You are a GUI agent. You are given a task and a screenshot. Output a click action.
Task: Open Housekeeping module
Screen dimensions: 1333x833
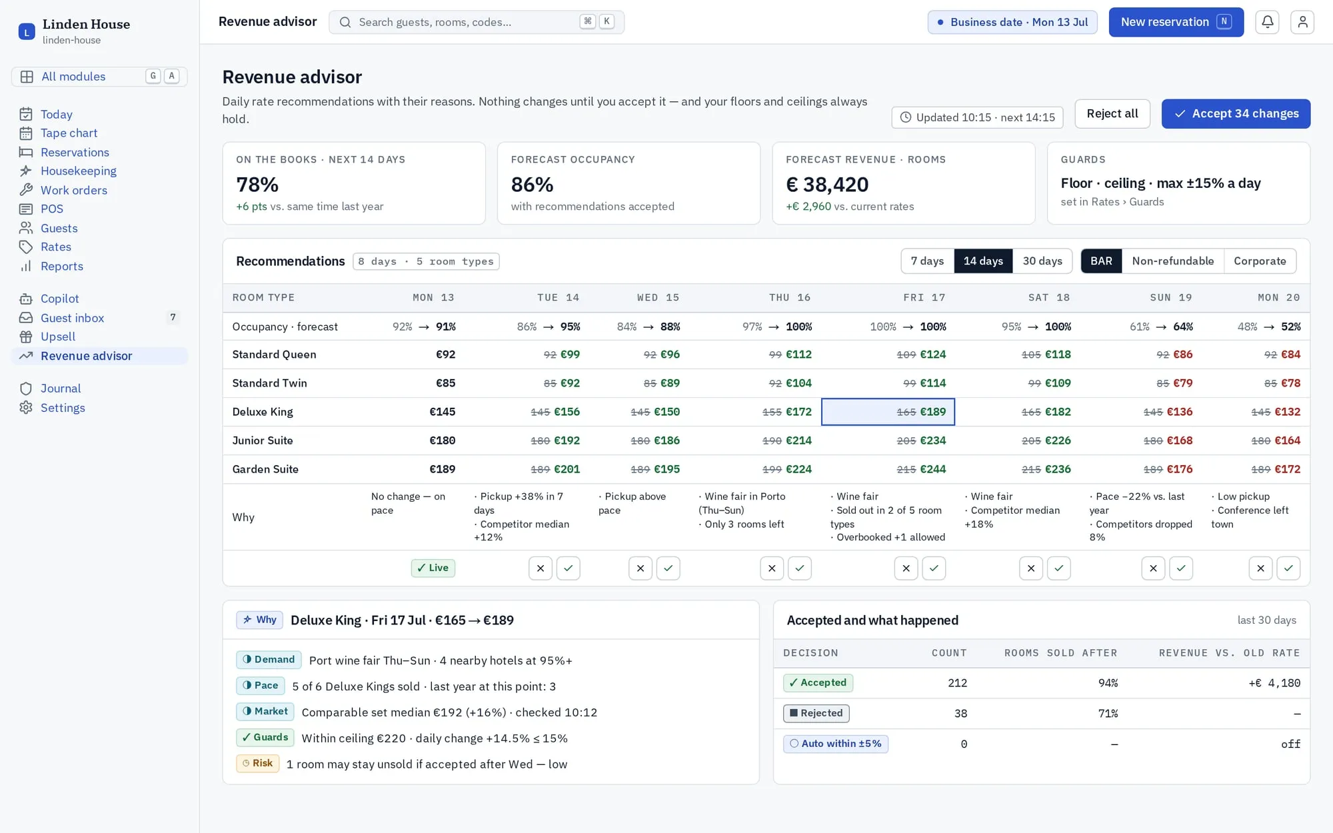click(x=99, y=171)
